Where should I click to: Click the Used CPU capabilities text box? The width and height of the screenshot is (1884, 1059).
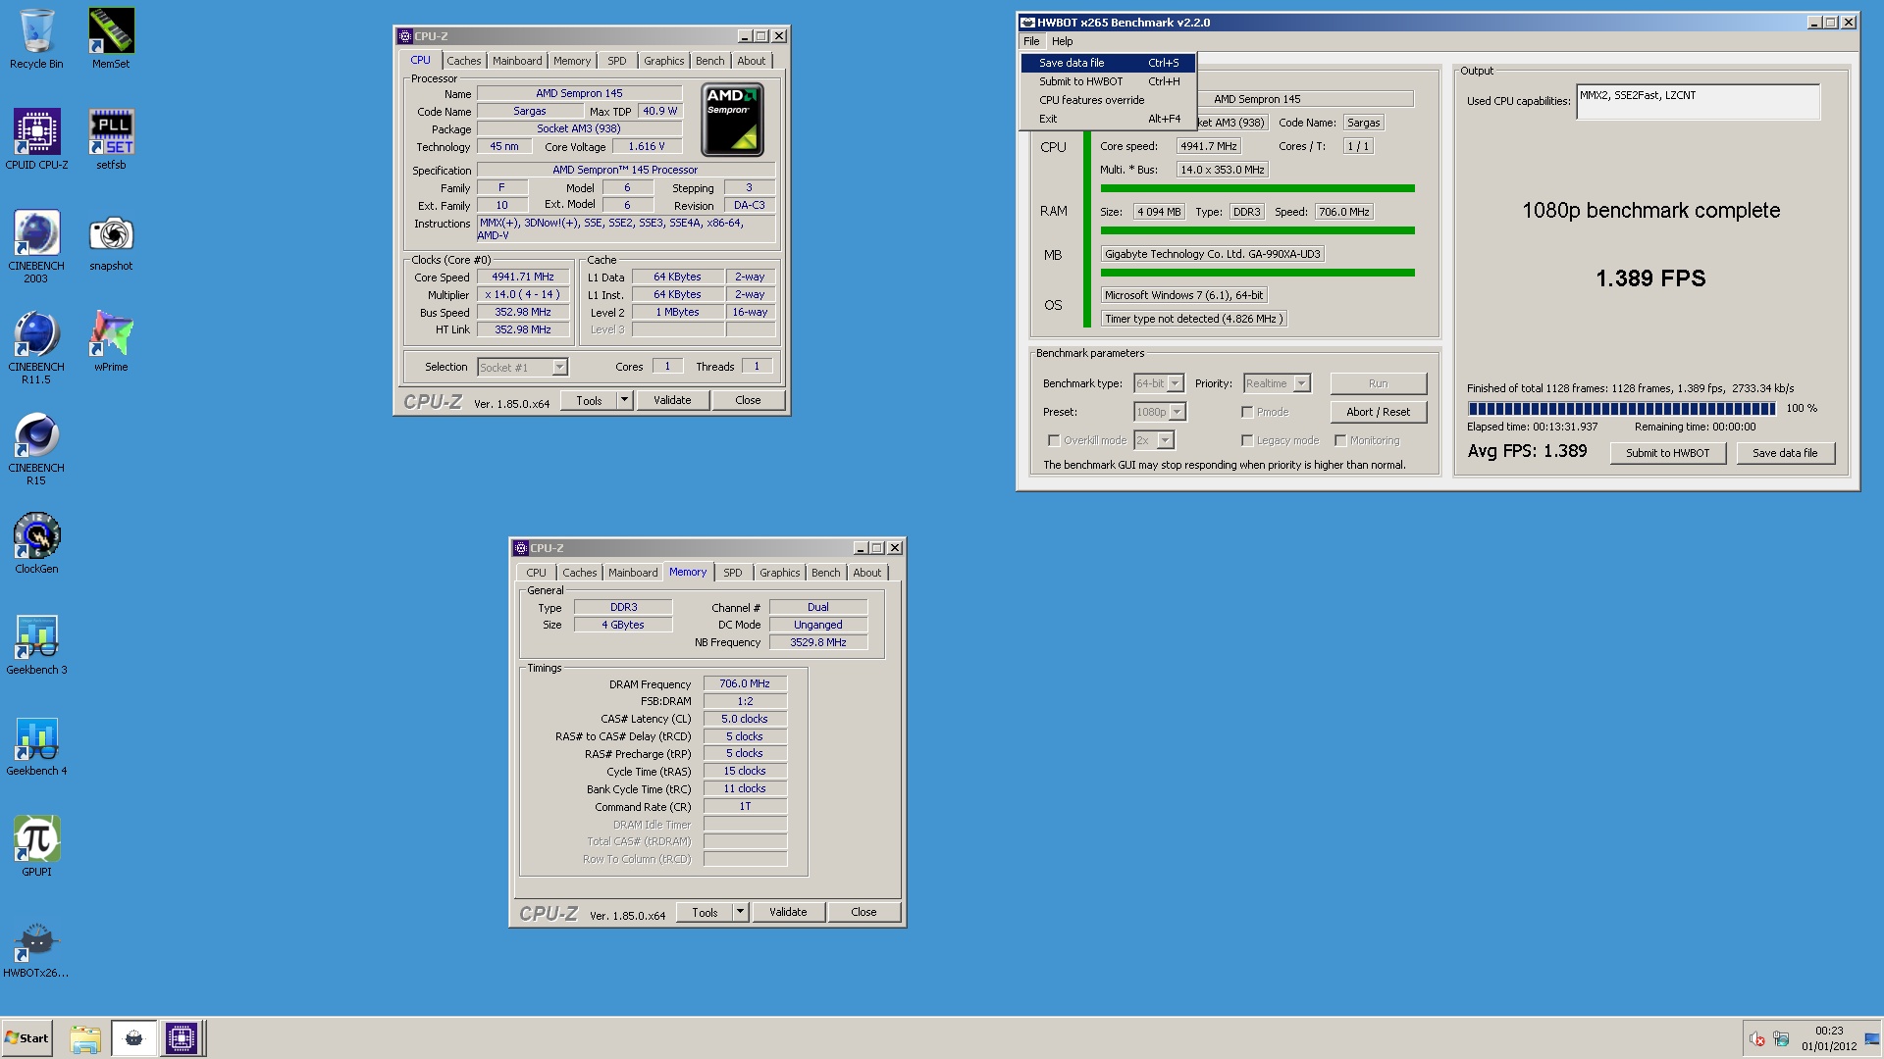(x=1698, y=102)
